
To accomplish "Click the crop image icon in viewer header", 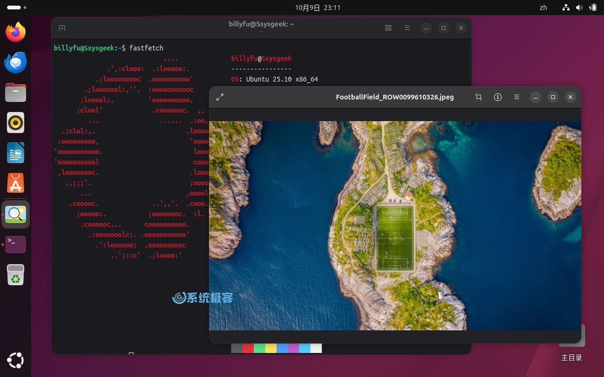I will tap(478, 97).
